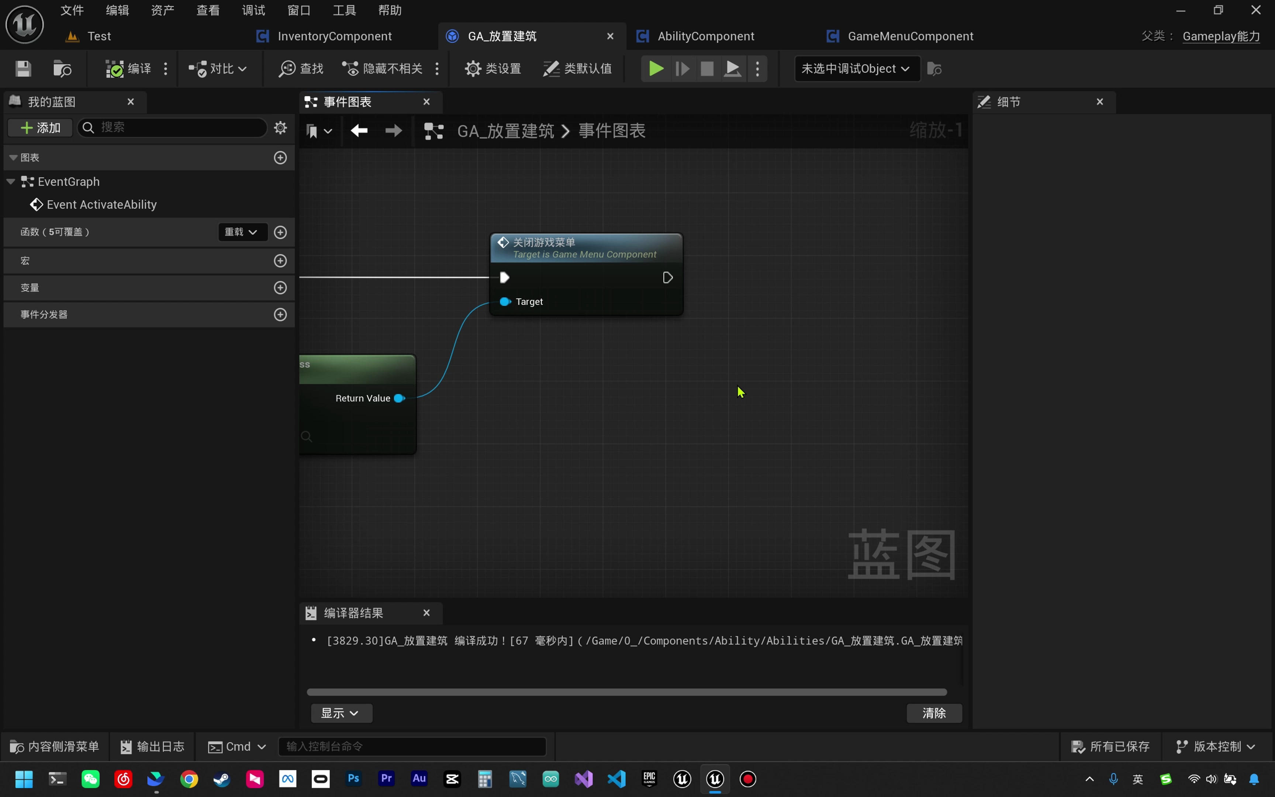1275x797 pixels.
Task: Click the find debug object icon
Action: point(934,69)
